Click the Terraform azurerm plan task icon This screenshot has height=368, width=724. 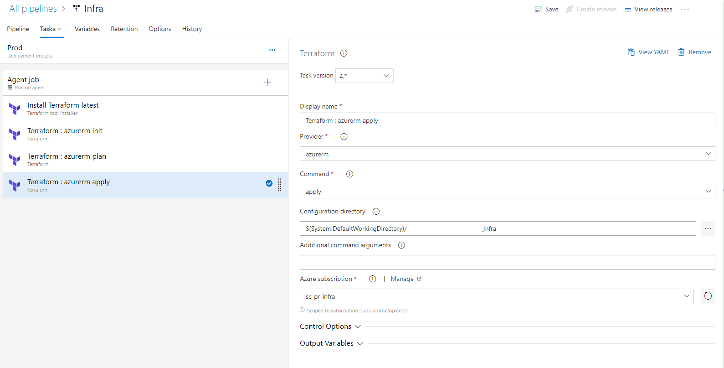(15, 160)
